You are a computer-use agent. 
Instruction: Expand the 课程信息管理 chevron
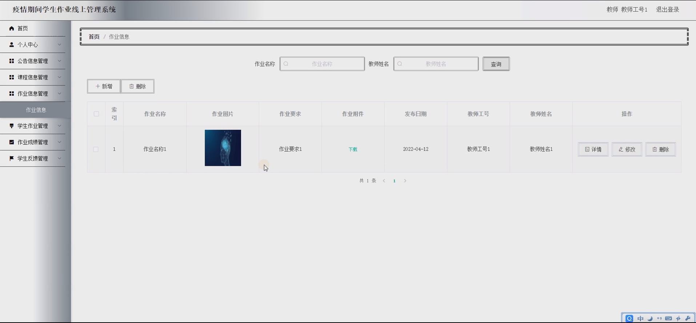[x=60, y=77]
